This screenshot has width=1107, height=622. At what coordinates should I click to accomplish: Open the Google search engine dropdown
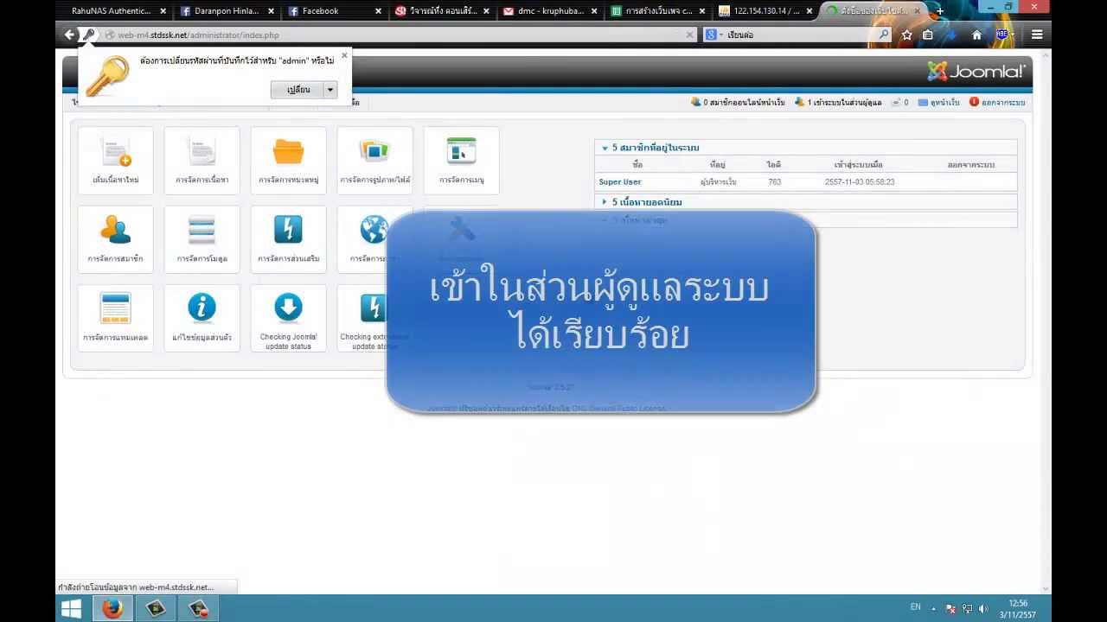click(714, 35)
